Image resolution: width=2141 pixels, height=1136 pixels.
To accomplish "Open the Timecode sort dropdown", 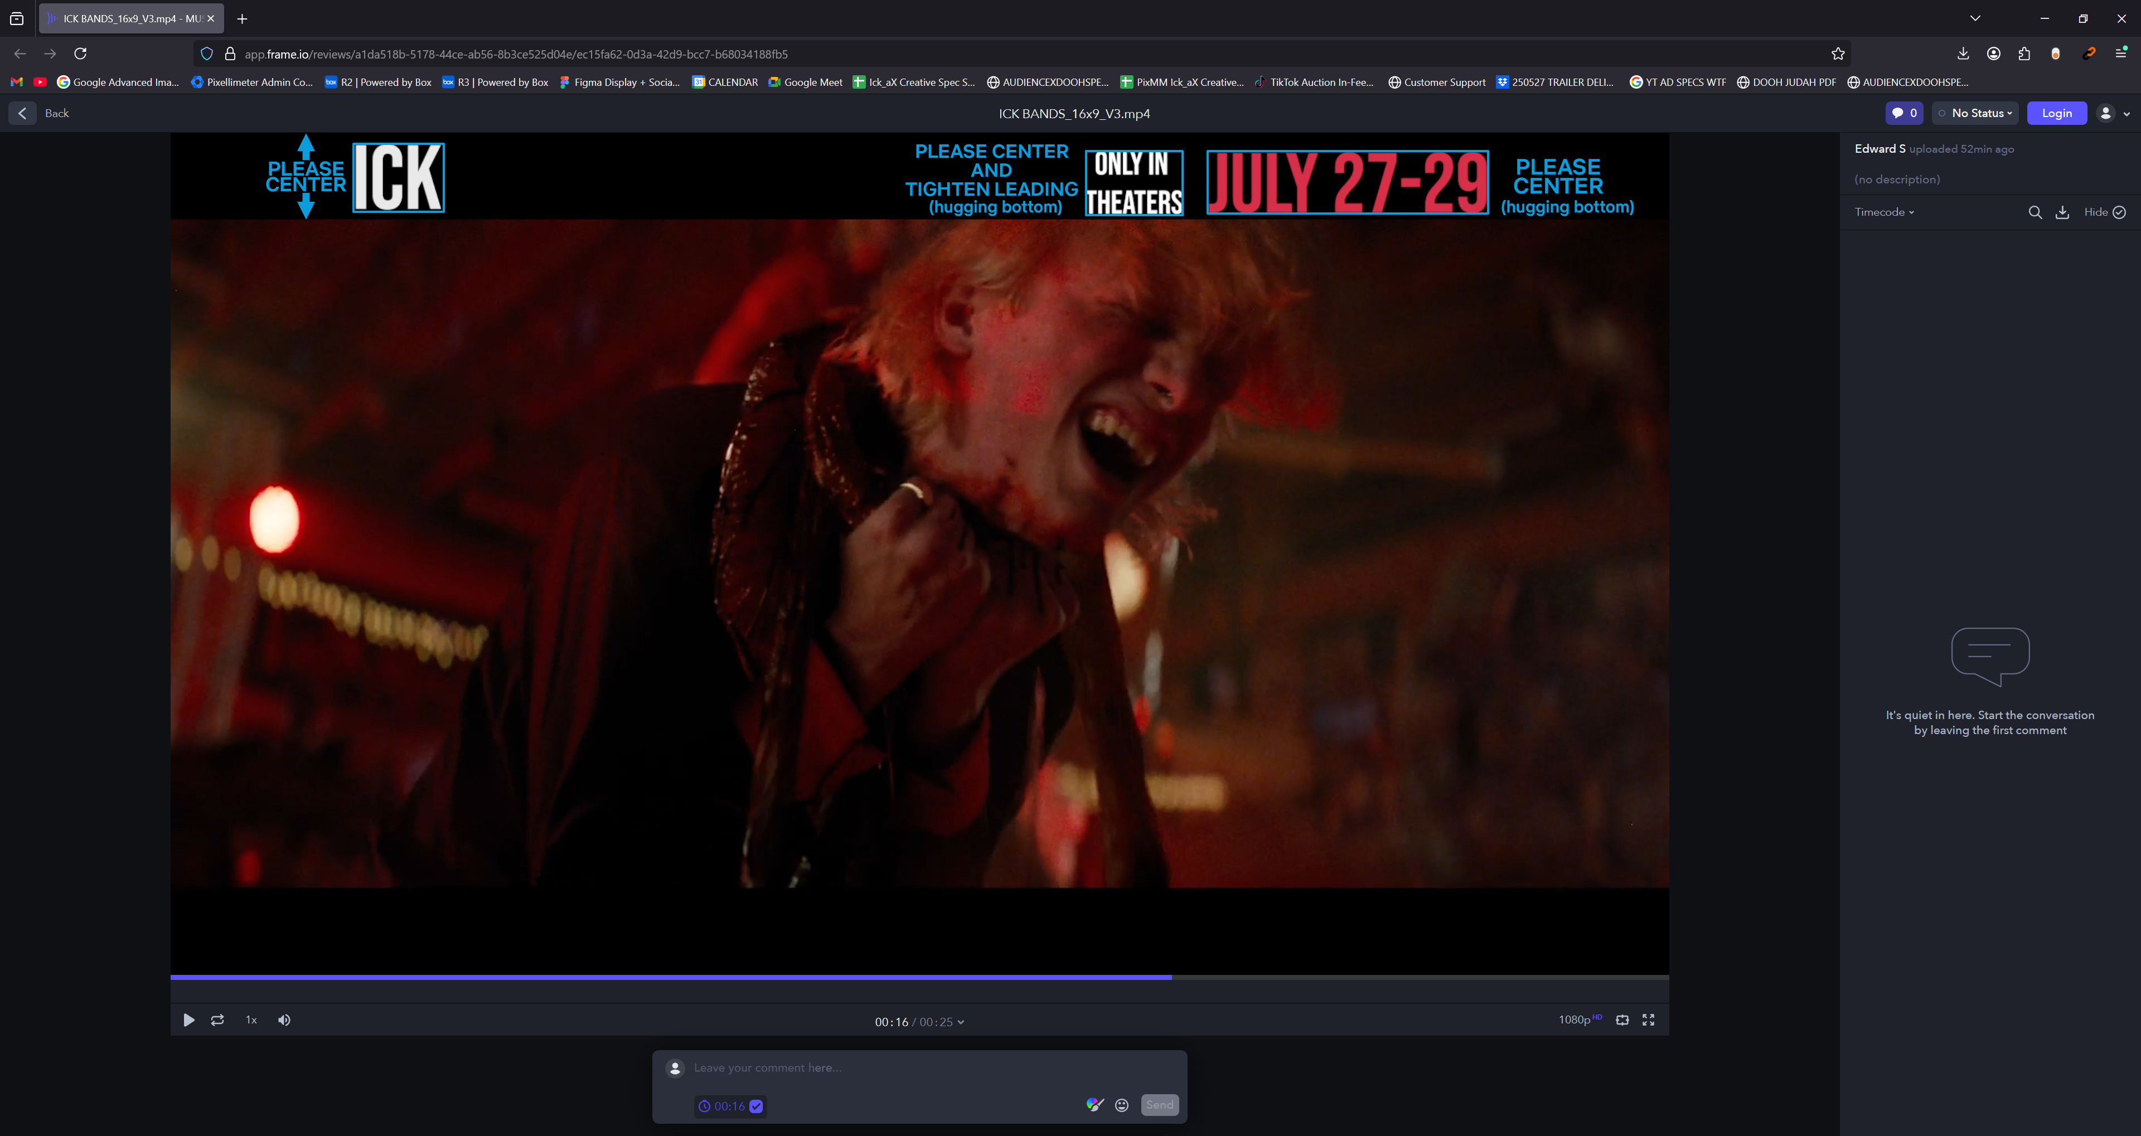I will tap(1884, 212).
